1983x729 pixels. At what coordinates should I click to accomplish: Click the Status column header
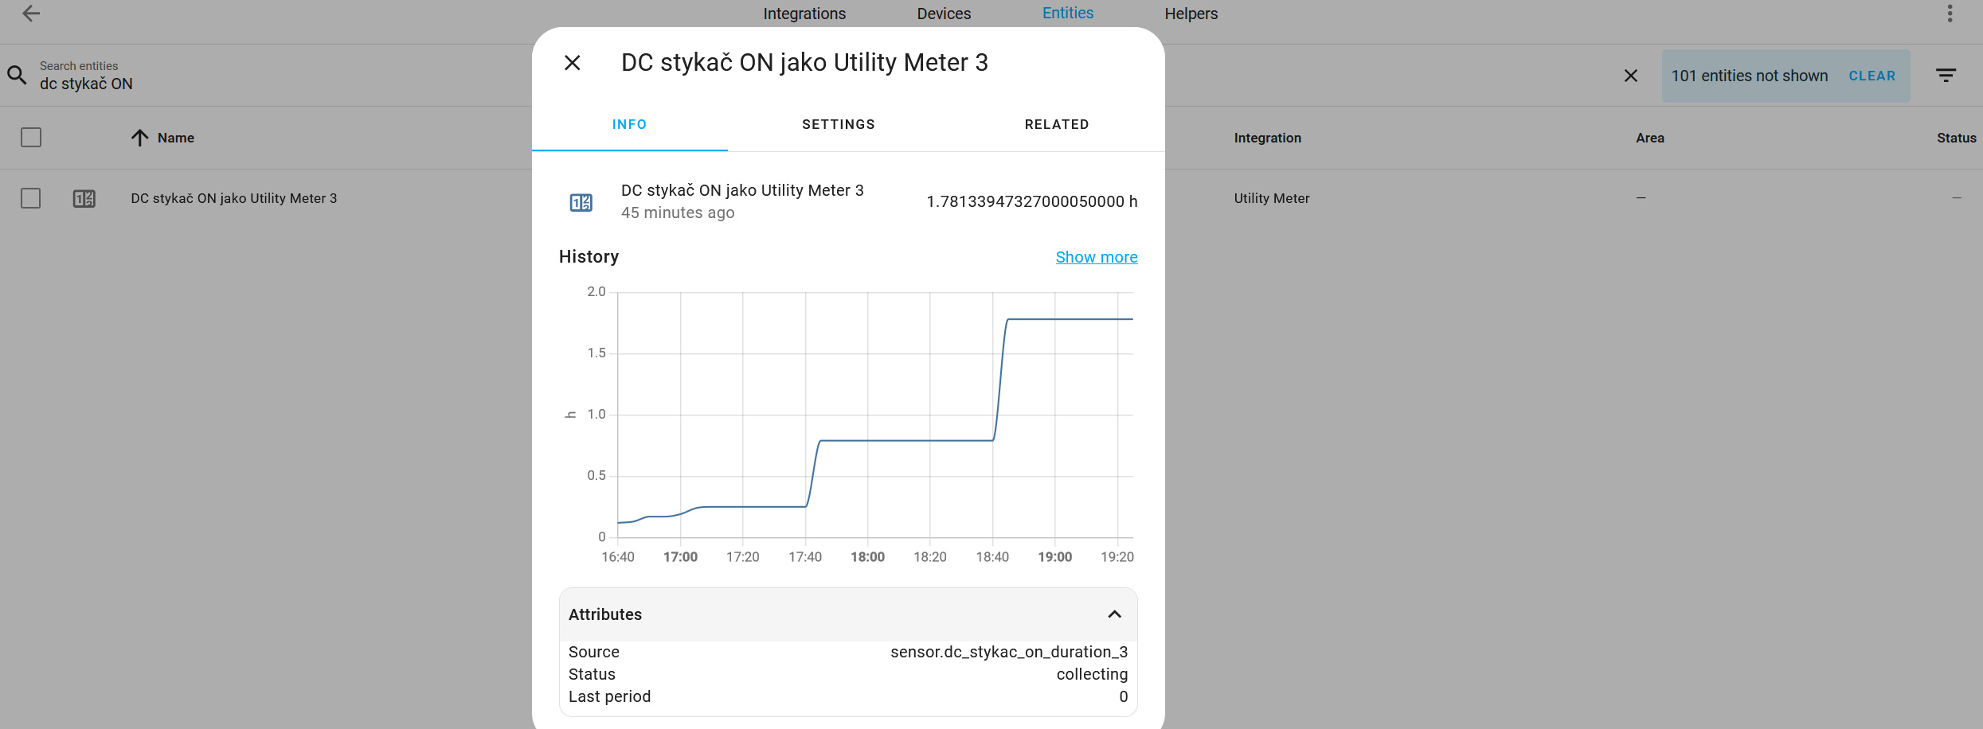coord(1956,138)
